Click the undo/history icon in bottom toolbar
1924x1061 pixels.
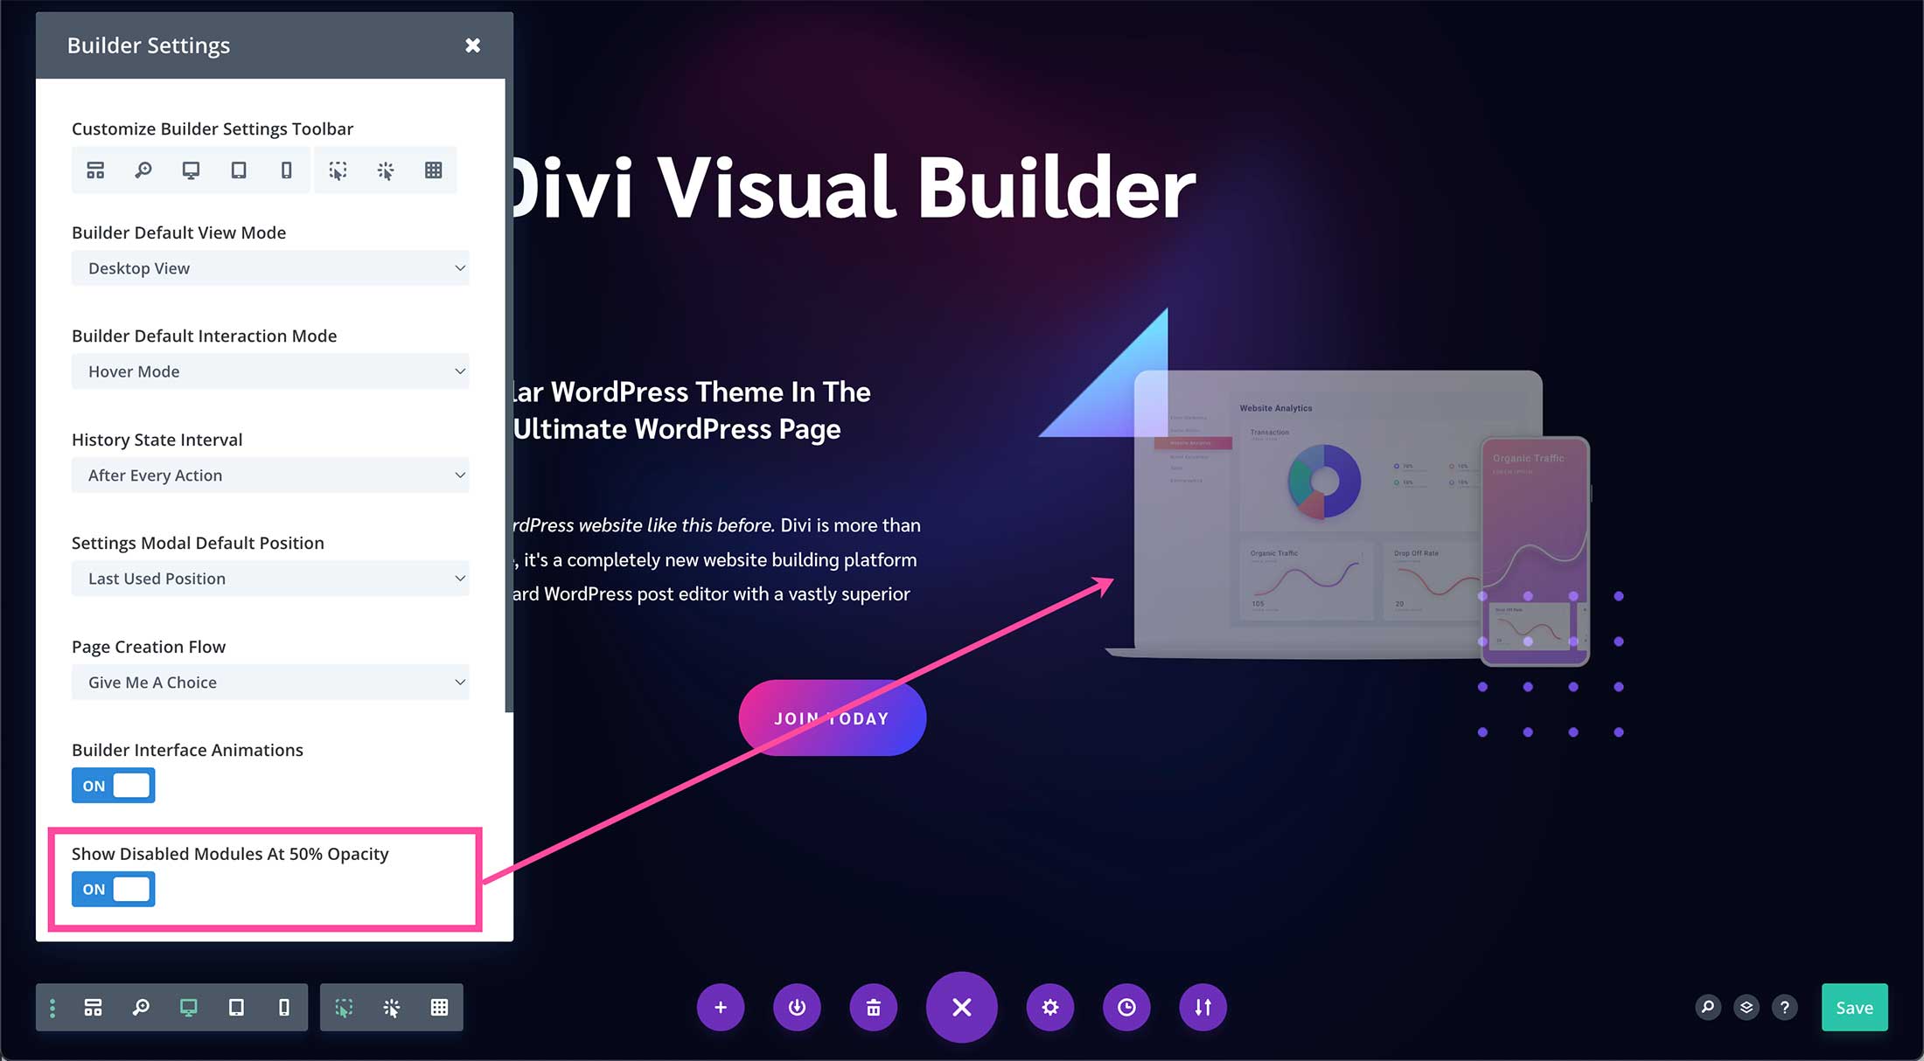pyautogui.click(x=1126, y=1008)
